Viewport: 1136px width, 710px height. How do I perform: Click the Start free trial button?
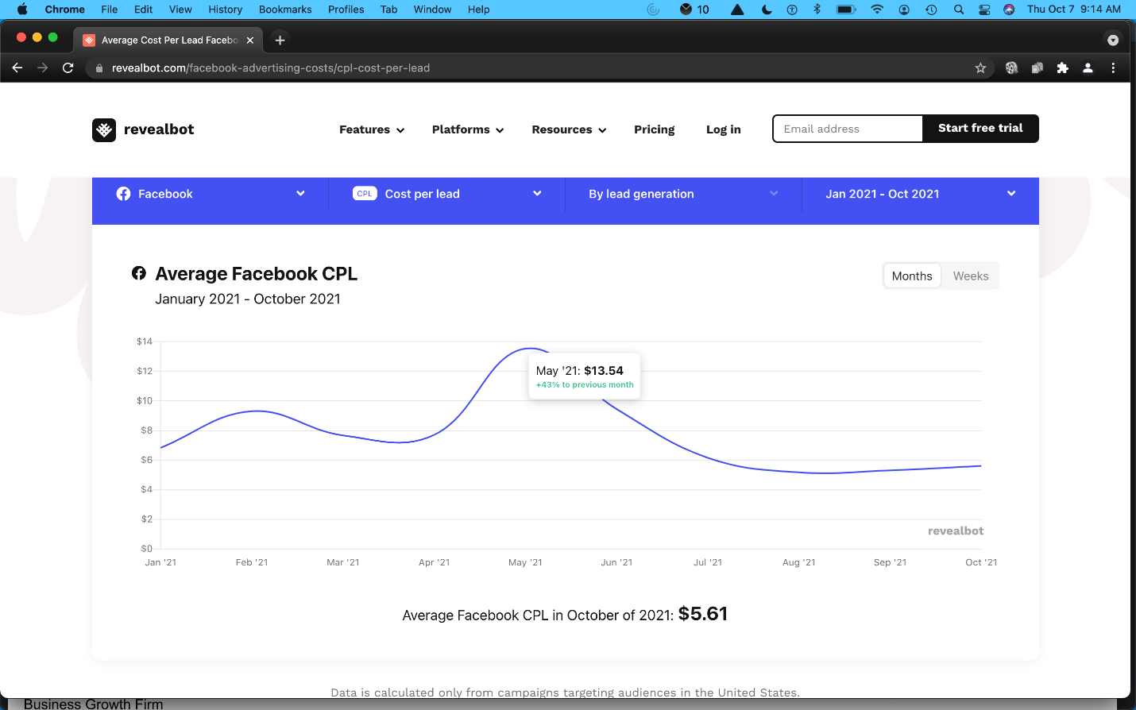coord(980,129)
